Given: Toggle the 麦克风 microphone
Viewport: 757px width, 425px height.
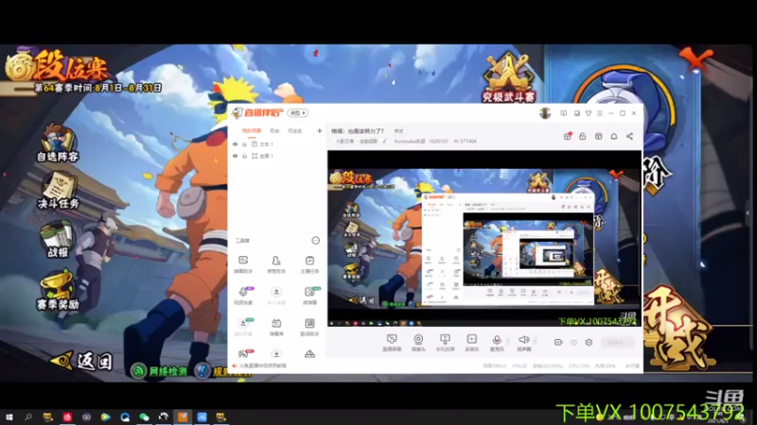Looking at the screenshot, I should (497, 343).
